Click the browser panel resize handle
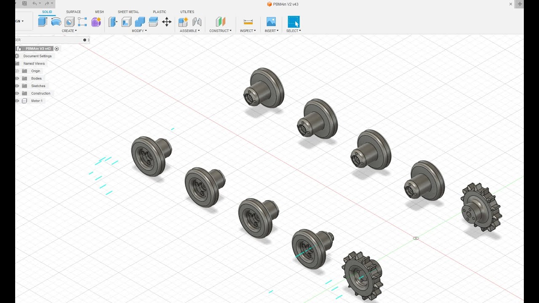Viewport: 539px width, 303px height. pos(88,40)
